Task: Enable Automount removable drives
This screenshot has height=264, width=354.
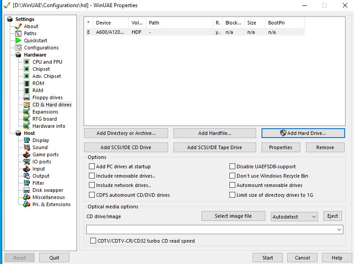Action: (232, 185)
